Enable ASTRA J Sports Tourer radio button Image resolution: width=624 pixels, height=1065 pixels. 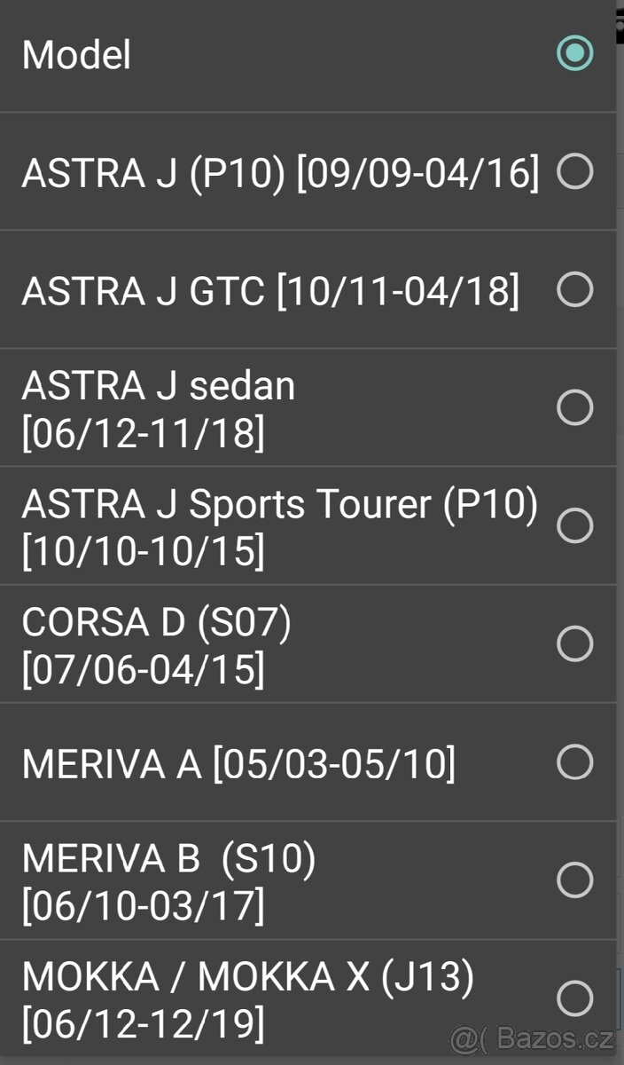click(574, 525)
